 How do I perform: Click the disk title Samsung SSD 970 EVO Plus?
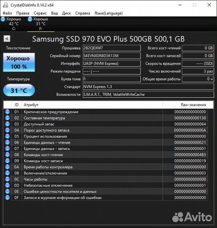(108, 39)
